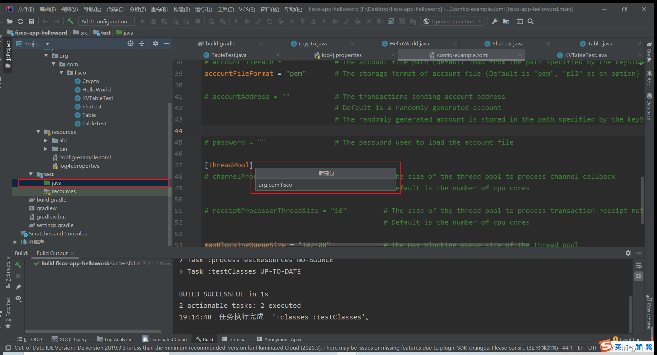
Task: Pin the Build Output tab
Action: pos(18,287)
